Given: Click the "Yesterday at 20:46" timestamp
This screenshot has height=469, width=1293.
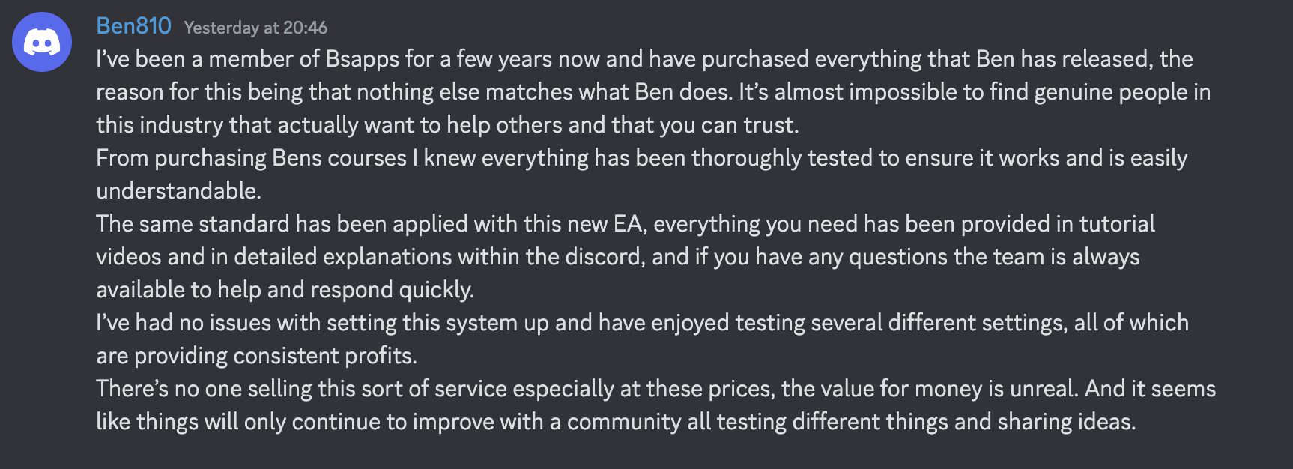Looking at the screenshot, I should click(x=255, y=28).
